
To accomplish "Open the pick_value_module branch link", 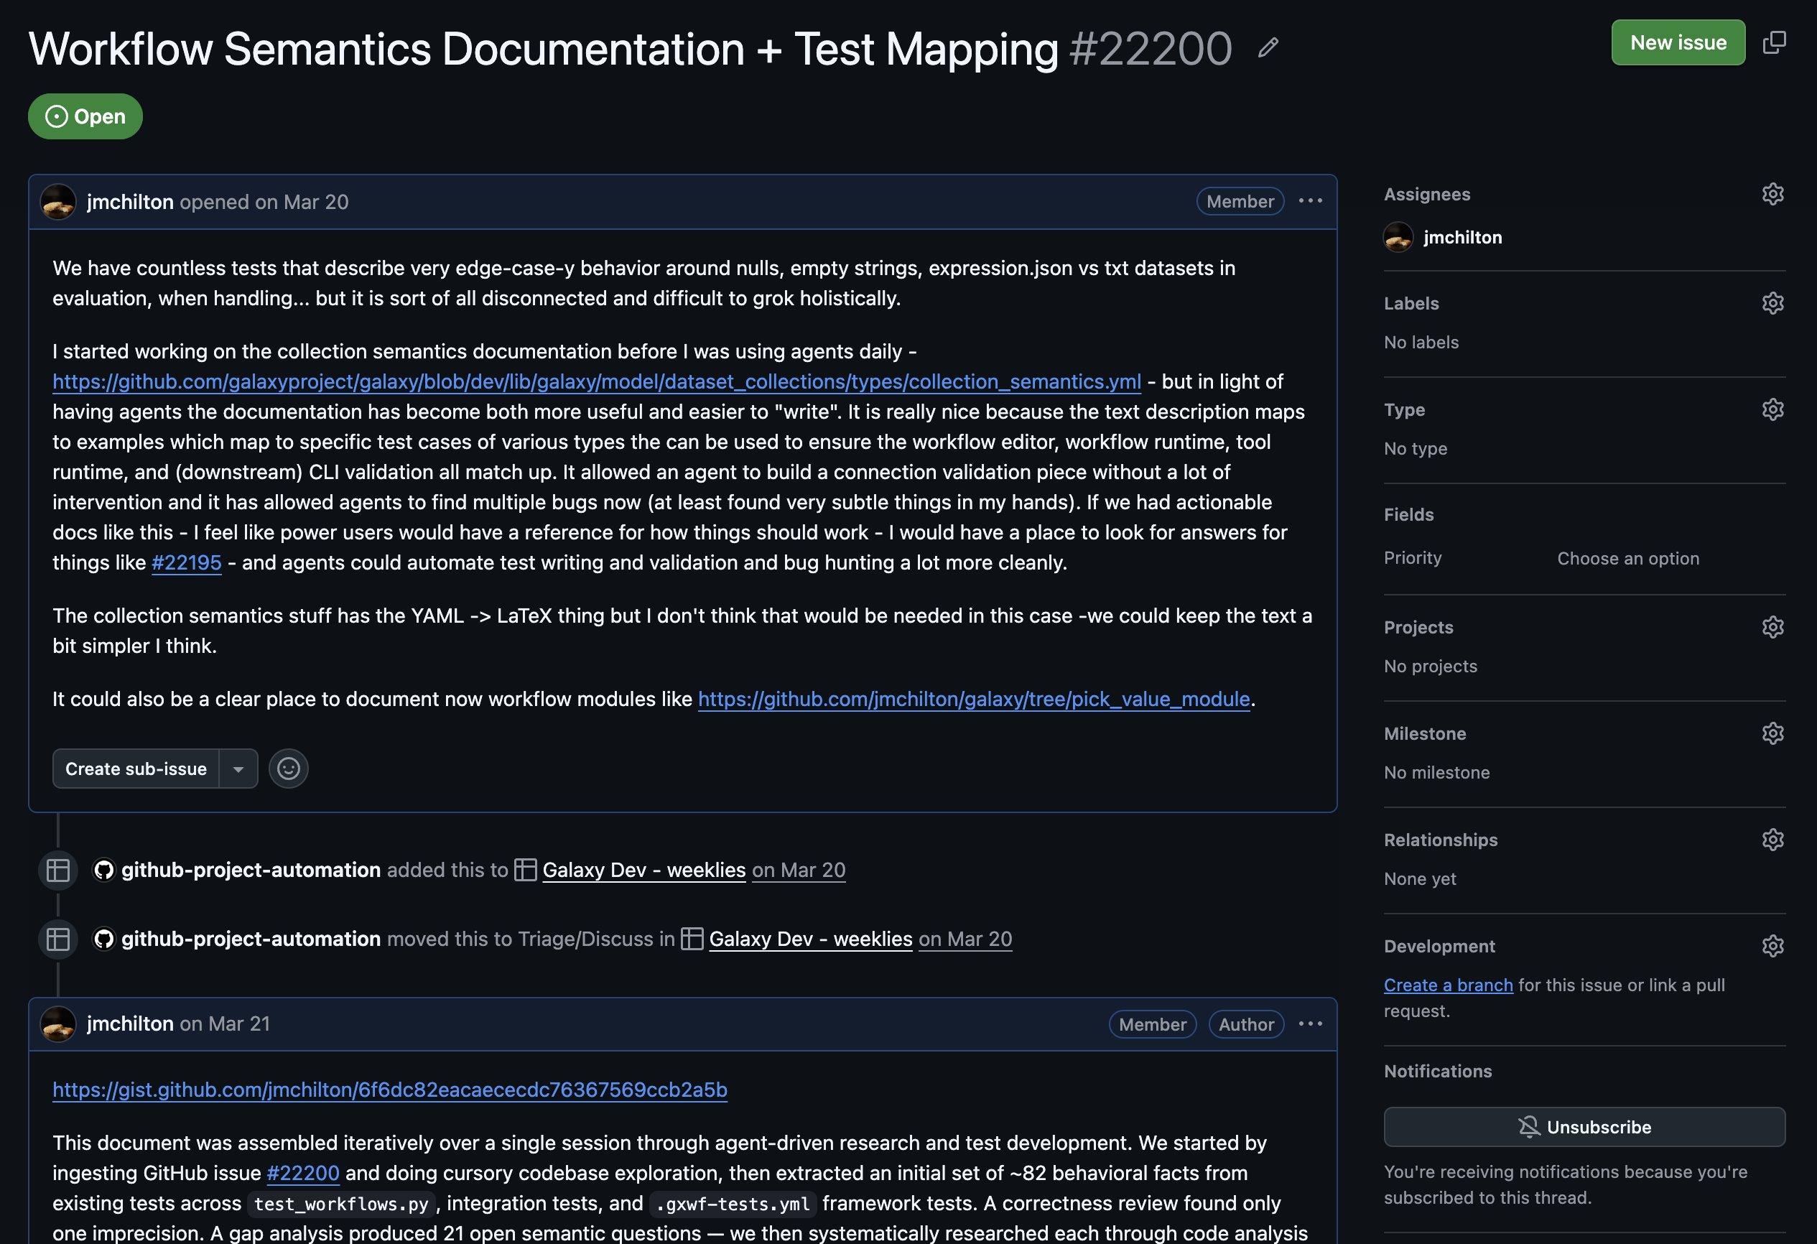I will point(973,699).
